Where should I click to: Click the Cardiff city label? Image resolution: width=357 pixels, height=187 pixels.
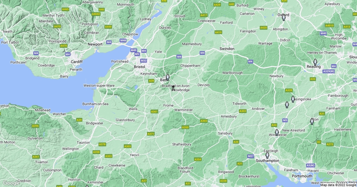pyautogui.click(x=76, y=62)
